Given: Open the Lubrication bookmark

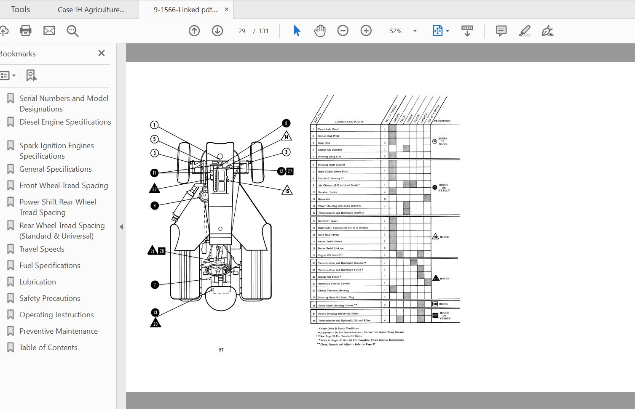Looking at the screenshot, I should 38,282.
